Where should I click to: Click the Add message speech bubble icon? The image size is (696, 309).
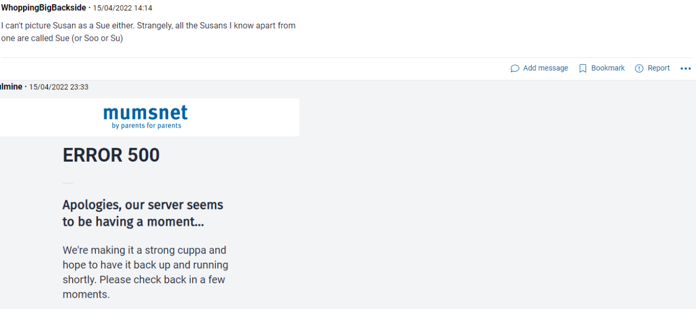tap(515, 68)
